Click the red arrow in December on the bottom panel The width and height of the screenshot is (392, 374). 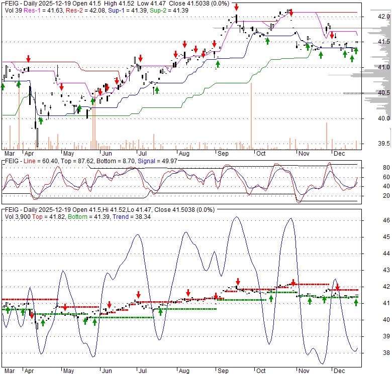click(337, 288)
